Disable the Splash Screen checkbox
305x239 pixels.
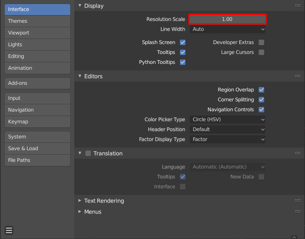(182, 42)
